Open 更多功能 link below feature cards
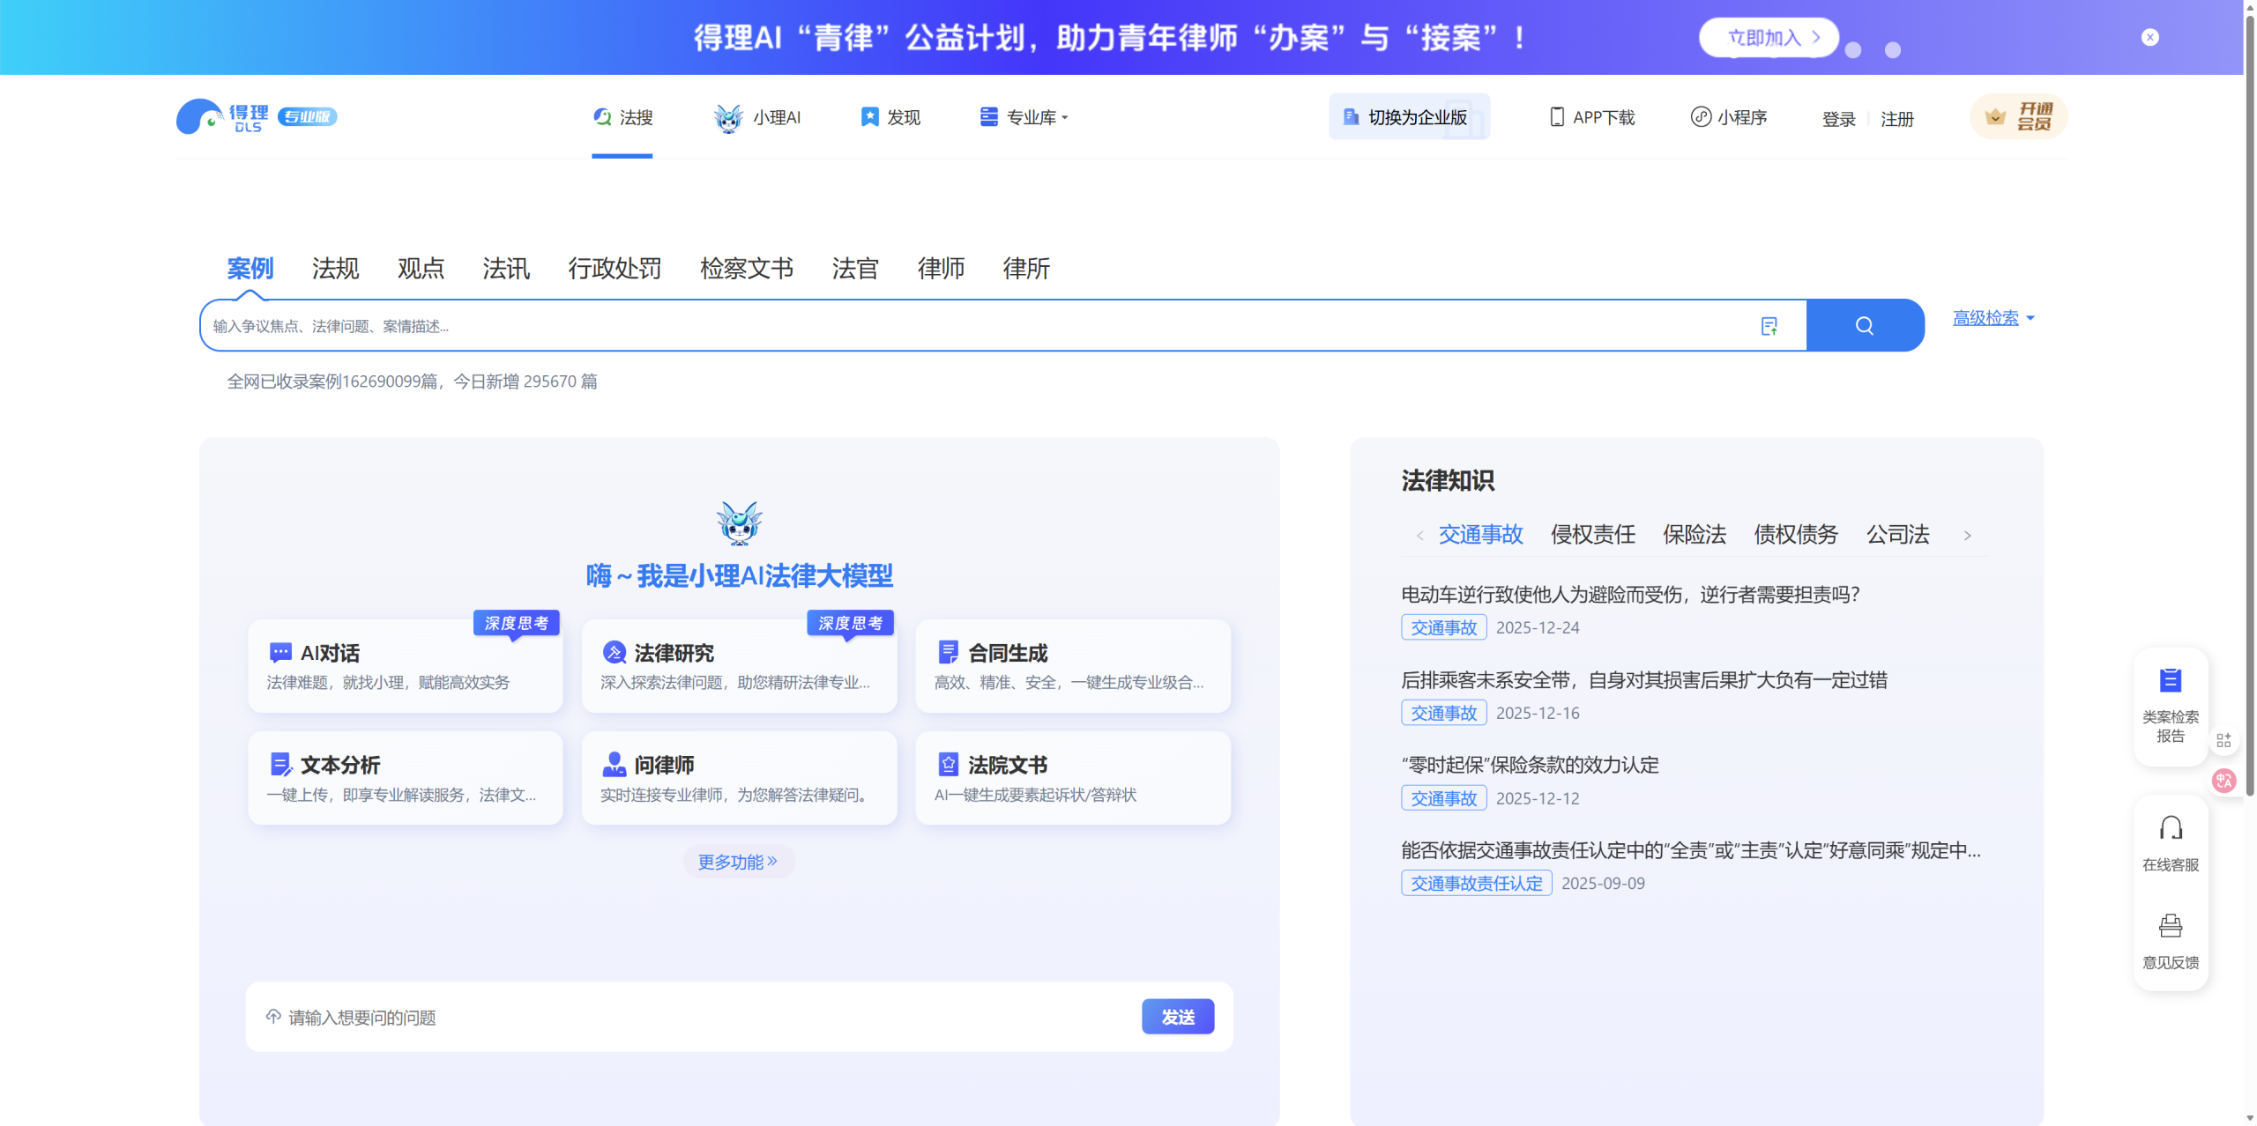This screenshot has height=1126, width=2257. (739, 862)
